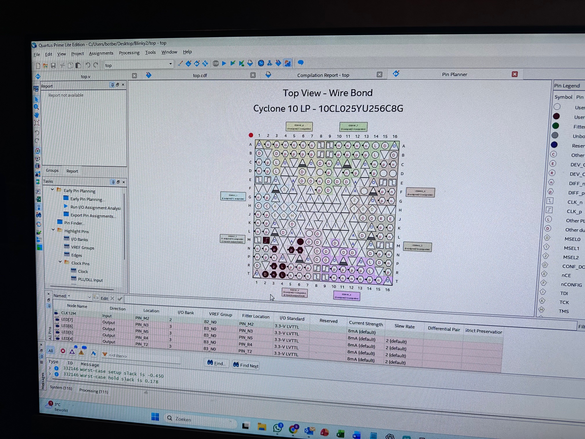Click the Find Next button
This screenshot has width=585, height=439.
click(246, 365)
